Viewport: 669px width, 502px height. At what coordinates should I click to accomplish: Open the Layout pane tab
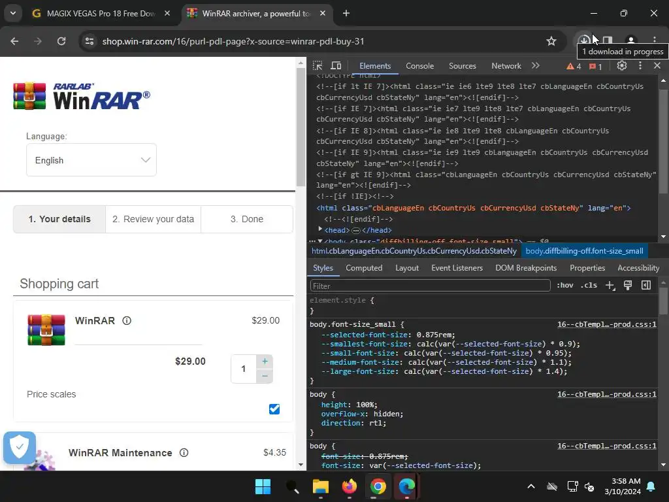coord(406,268)
